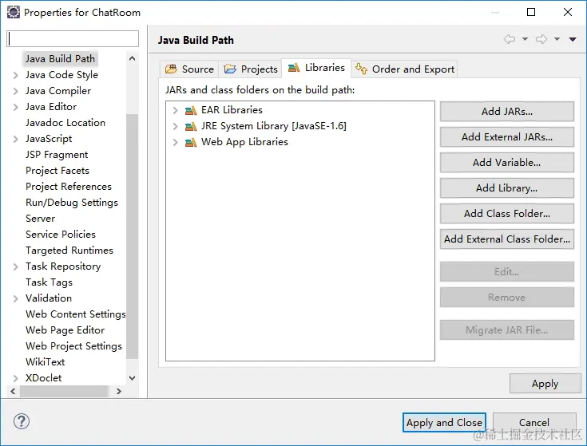Select Java Build Path in sidebar
587x446 pixels.
(60, 59)
